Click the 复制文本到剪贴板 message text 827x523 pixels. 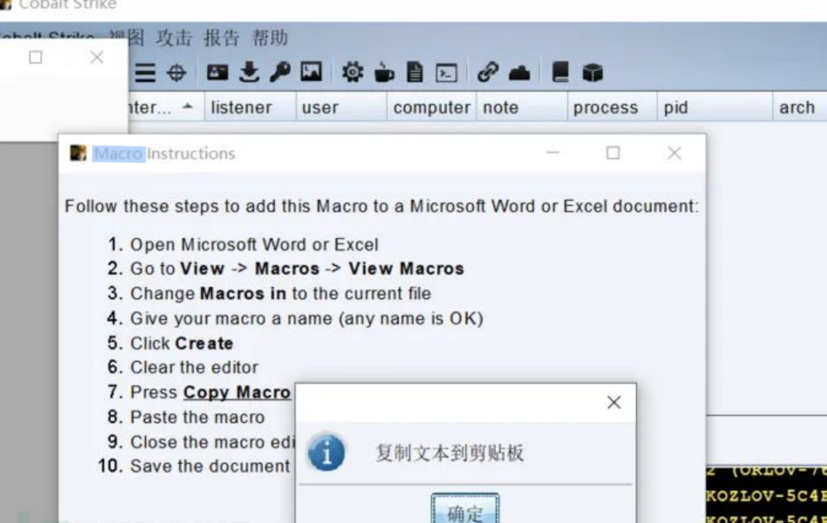[450, 453]
